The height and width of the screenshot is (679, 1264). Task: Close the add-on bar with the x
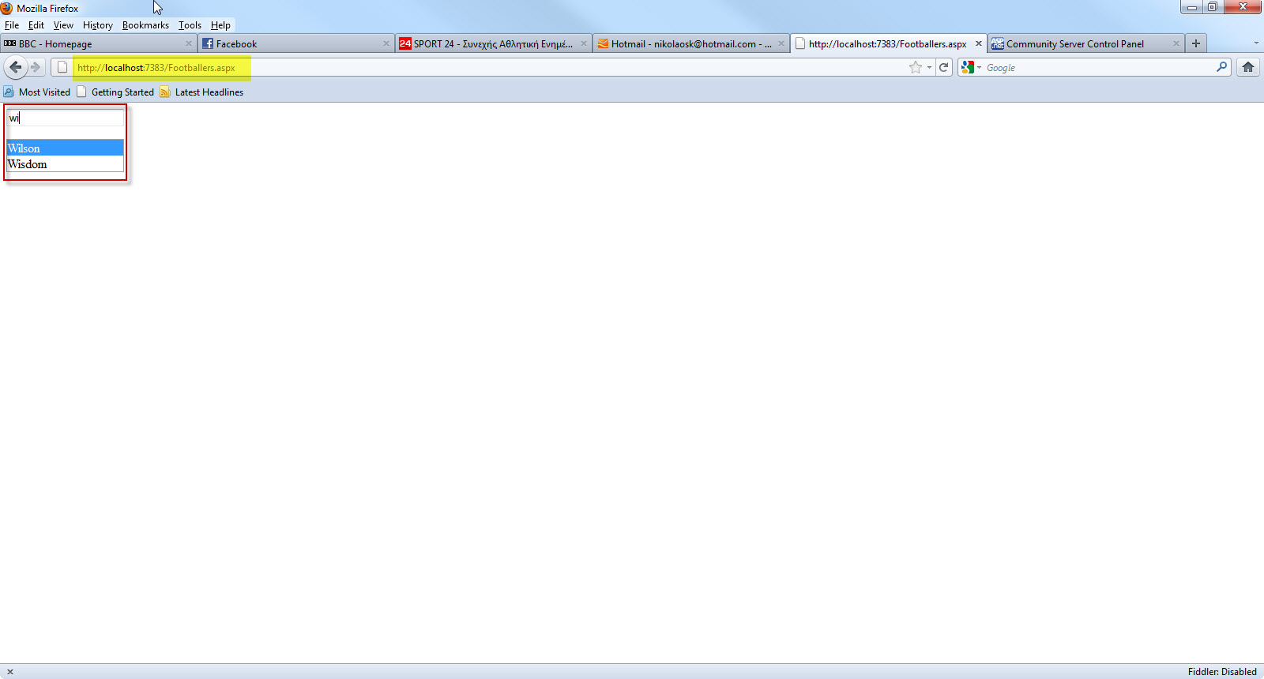click(10, 672)
